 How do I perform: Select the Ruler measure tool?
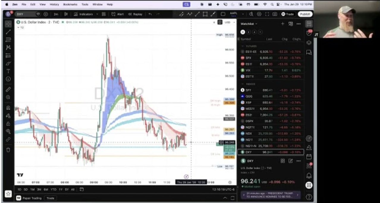8,89
